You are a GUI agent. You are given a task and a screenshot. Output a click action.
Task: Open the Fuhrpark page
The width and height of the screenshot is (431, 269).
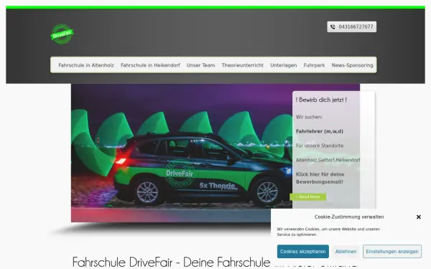(x=314, y=65)
